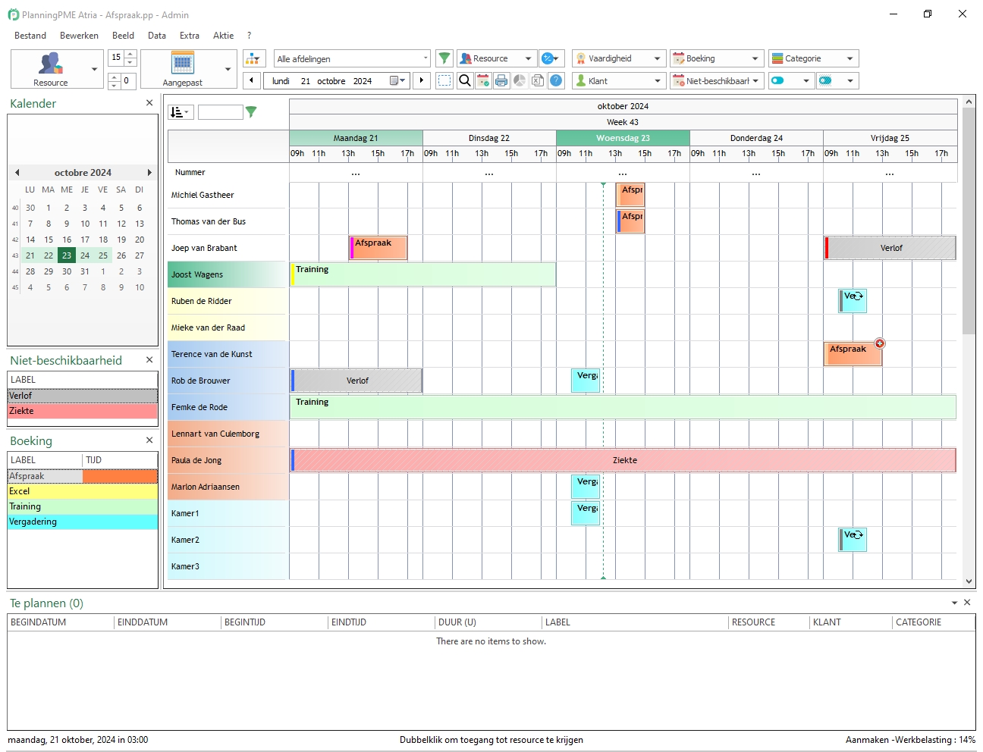Image resolution: width=983 pixels, height=752 pixels.
Task: Select day 24 in the mini calendar
Action: tap(85, 255)
